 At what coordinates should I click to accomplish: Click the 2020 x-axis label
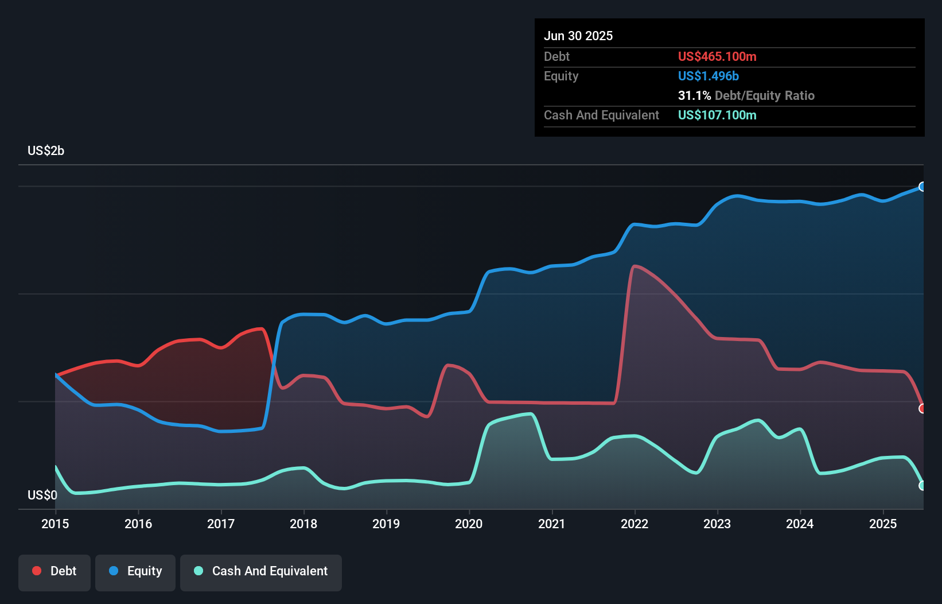pos(469,524)
